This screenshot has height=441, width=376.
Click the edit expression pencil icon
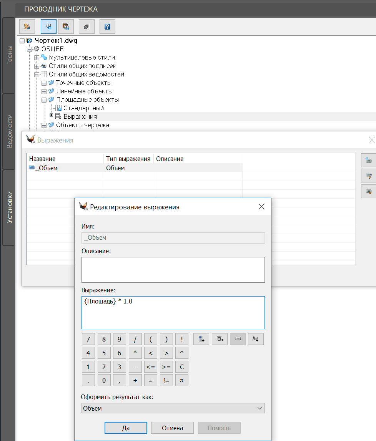point(369,176)
